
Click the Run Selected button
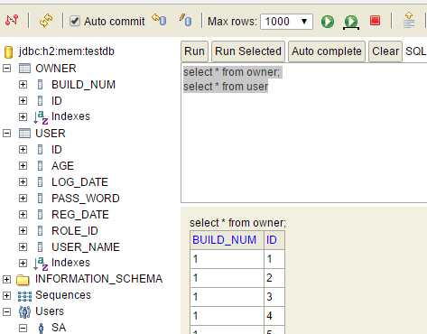click(248, 51)
